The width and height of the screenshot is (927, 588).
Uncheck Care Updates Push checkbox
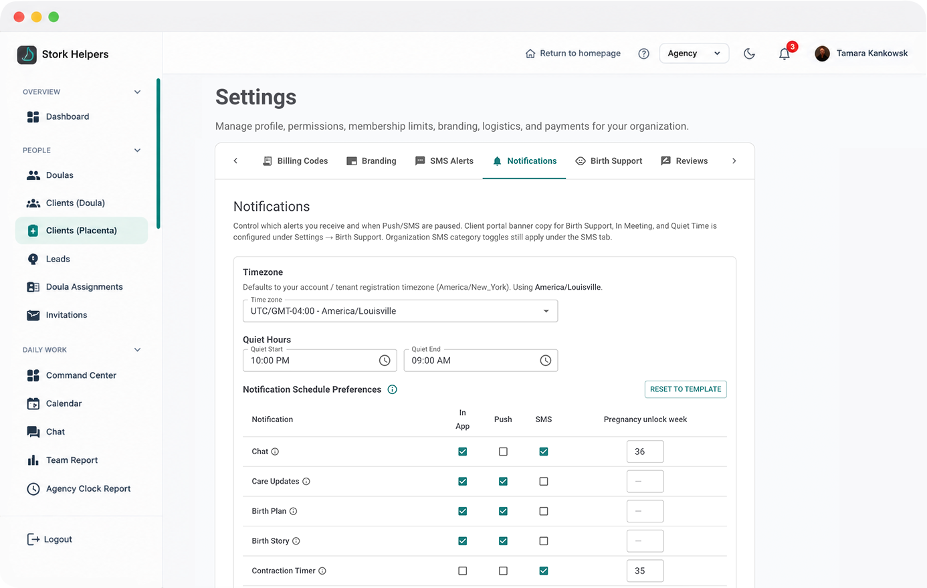coord(503,482)
